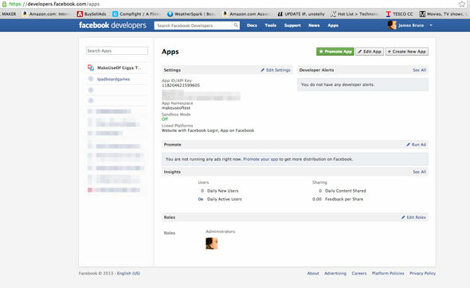
Task: Click the secure lock icon in the address bar
Action: point(4,4)
